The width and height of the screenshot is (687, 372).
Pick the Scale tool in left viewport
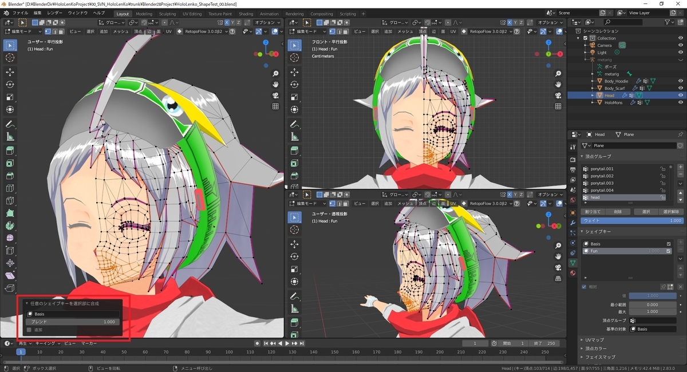(x=10, y=97)
